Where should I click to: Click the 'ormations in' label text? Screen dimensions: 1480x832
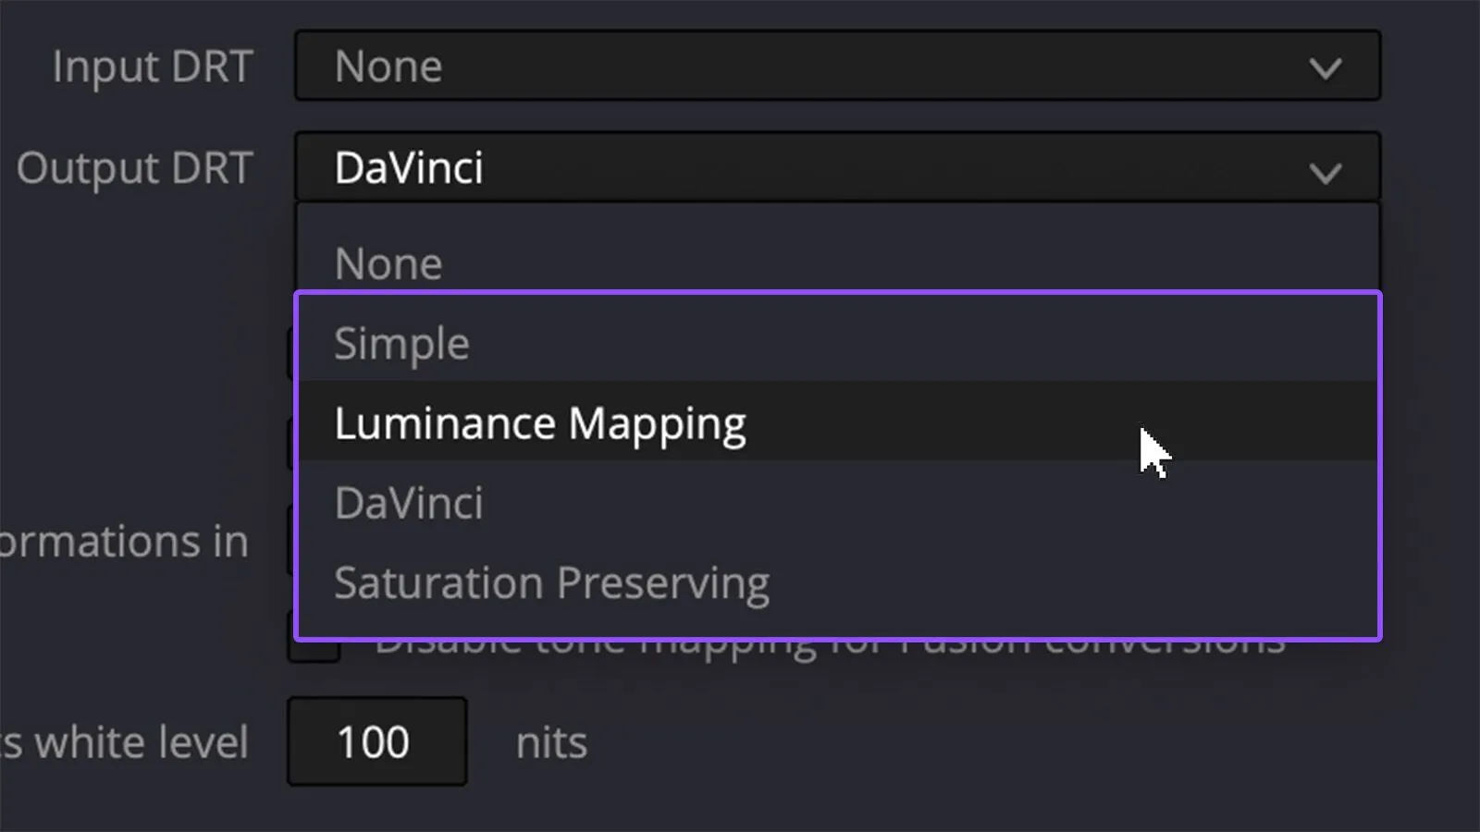pos(124,541)
